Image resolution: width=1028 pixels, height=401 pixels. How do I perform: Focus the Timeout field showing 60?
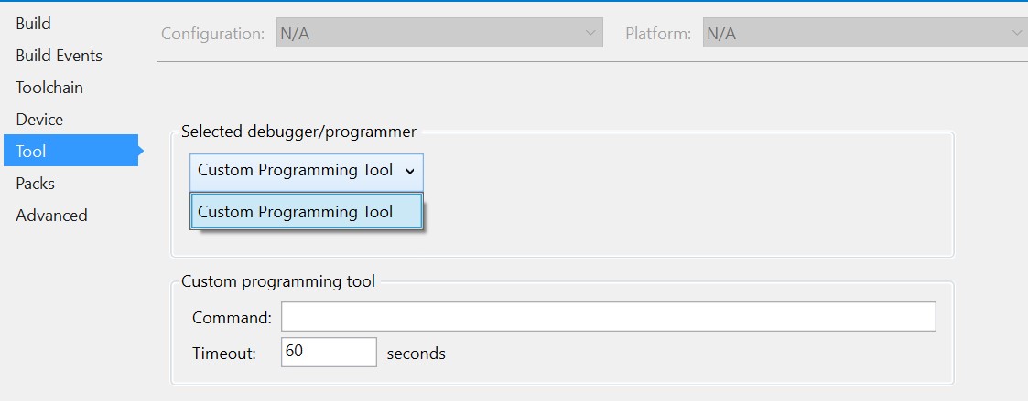[330, 352]
